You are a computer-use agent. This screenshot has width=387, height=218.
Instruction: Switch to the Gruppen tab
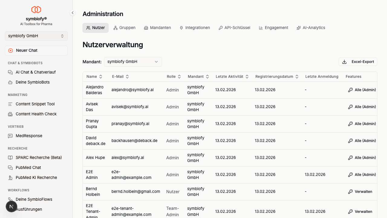[x=124, y=28]
